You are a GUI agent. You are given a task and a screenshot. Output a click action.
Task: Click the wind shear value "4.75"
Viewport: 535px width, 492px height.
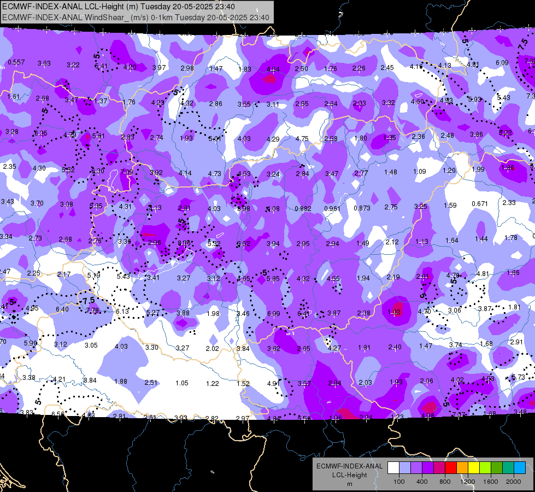click(x=302, y=139)
